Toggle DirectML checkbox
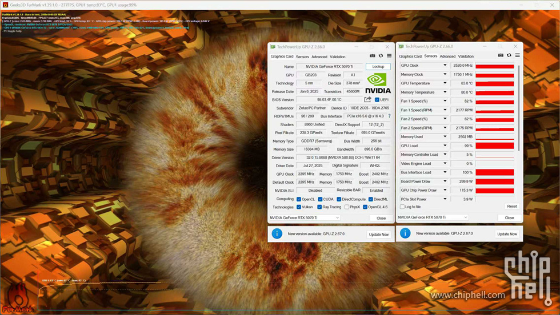The image size is (560, 315). point(370,199)
